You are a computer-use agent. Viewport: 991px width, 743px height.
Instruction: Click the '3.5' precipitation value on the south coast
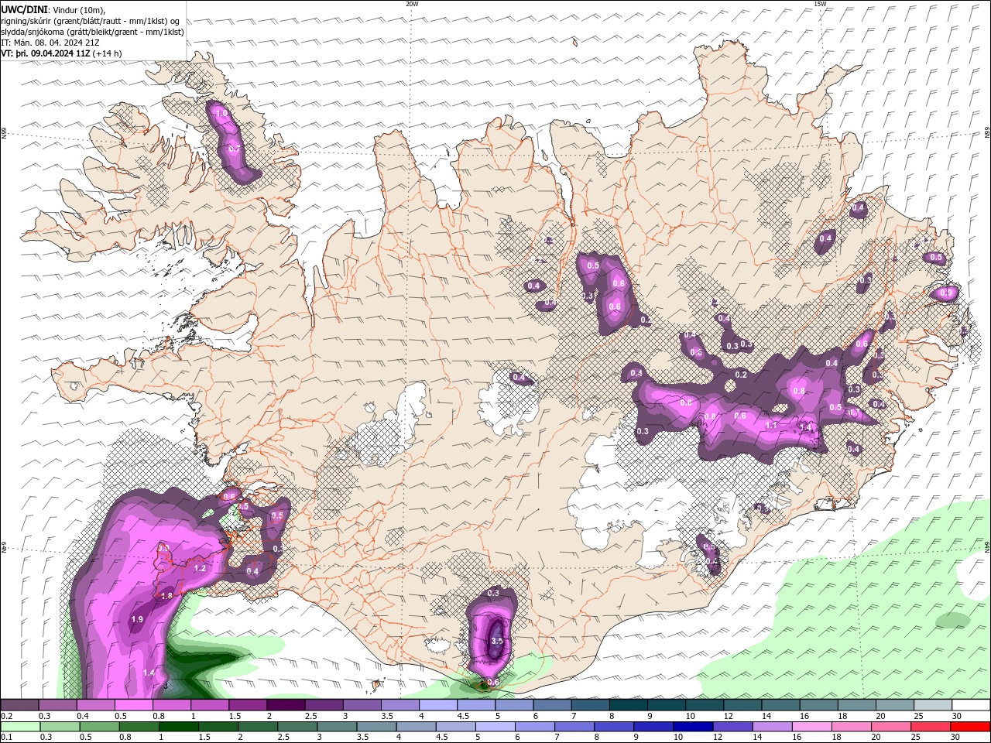tap(497, 641)
